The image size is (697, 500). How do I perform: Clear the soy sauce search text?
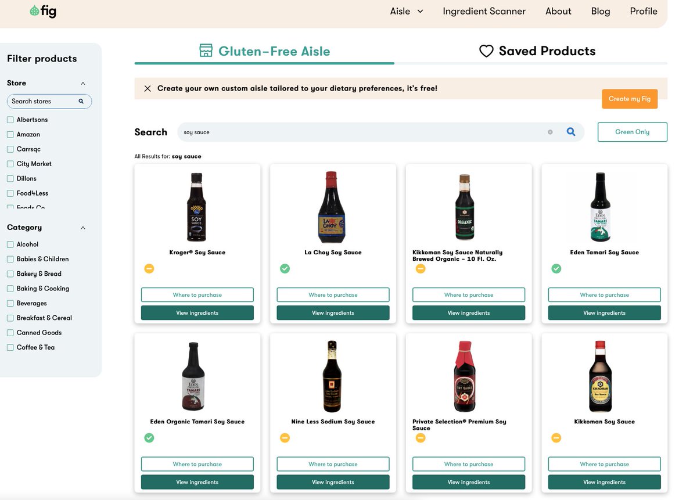pyautogui.click(x=550, y=132)
